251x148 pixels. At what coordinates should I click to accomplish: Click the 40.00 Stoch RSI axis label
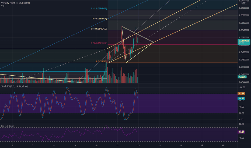[x=242, y=107]
